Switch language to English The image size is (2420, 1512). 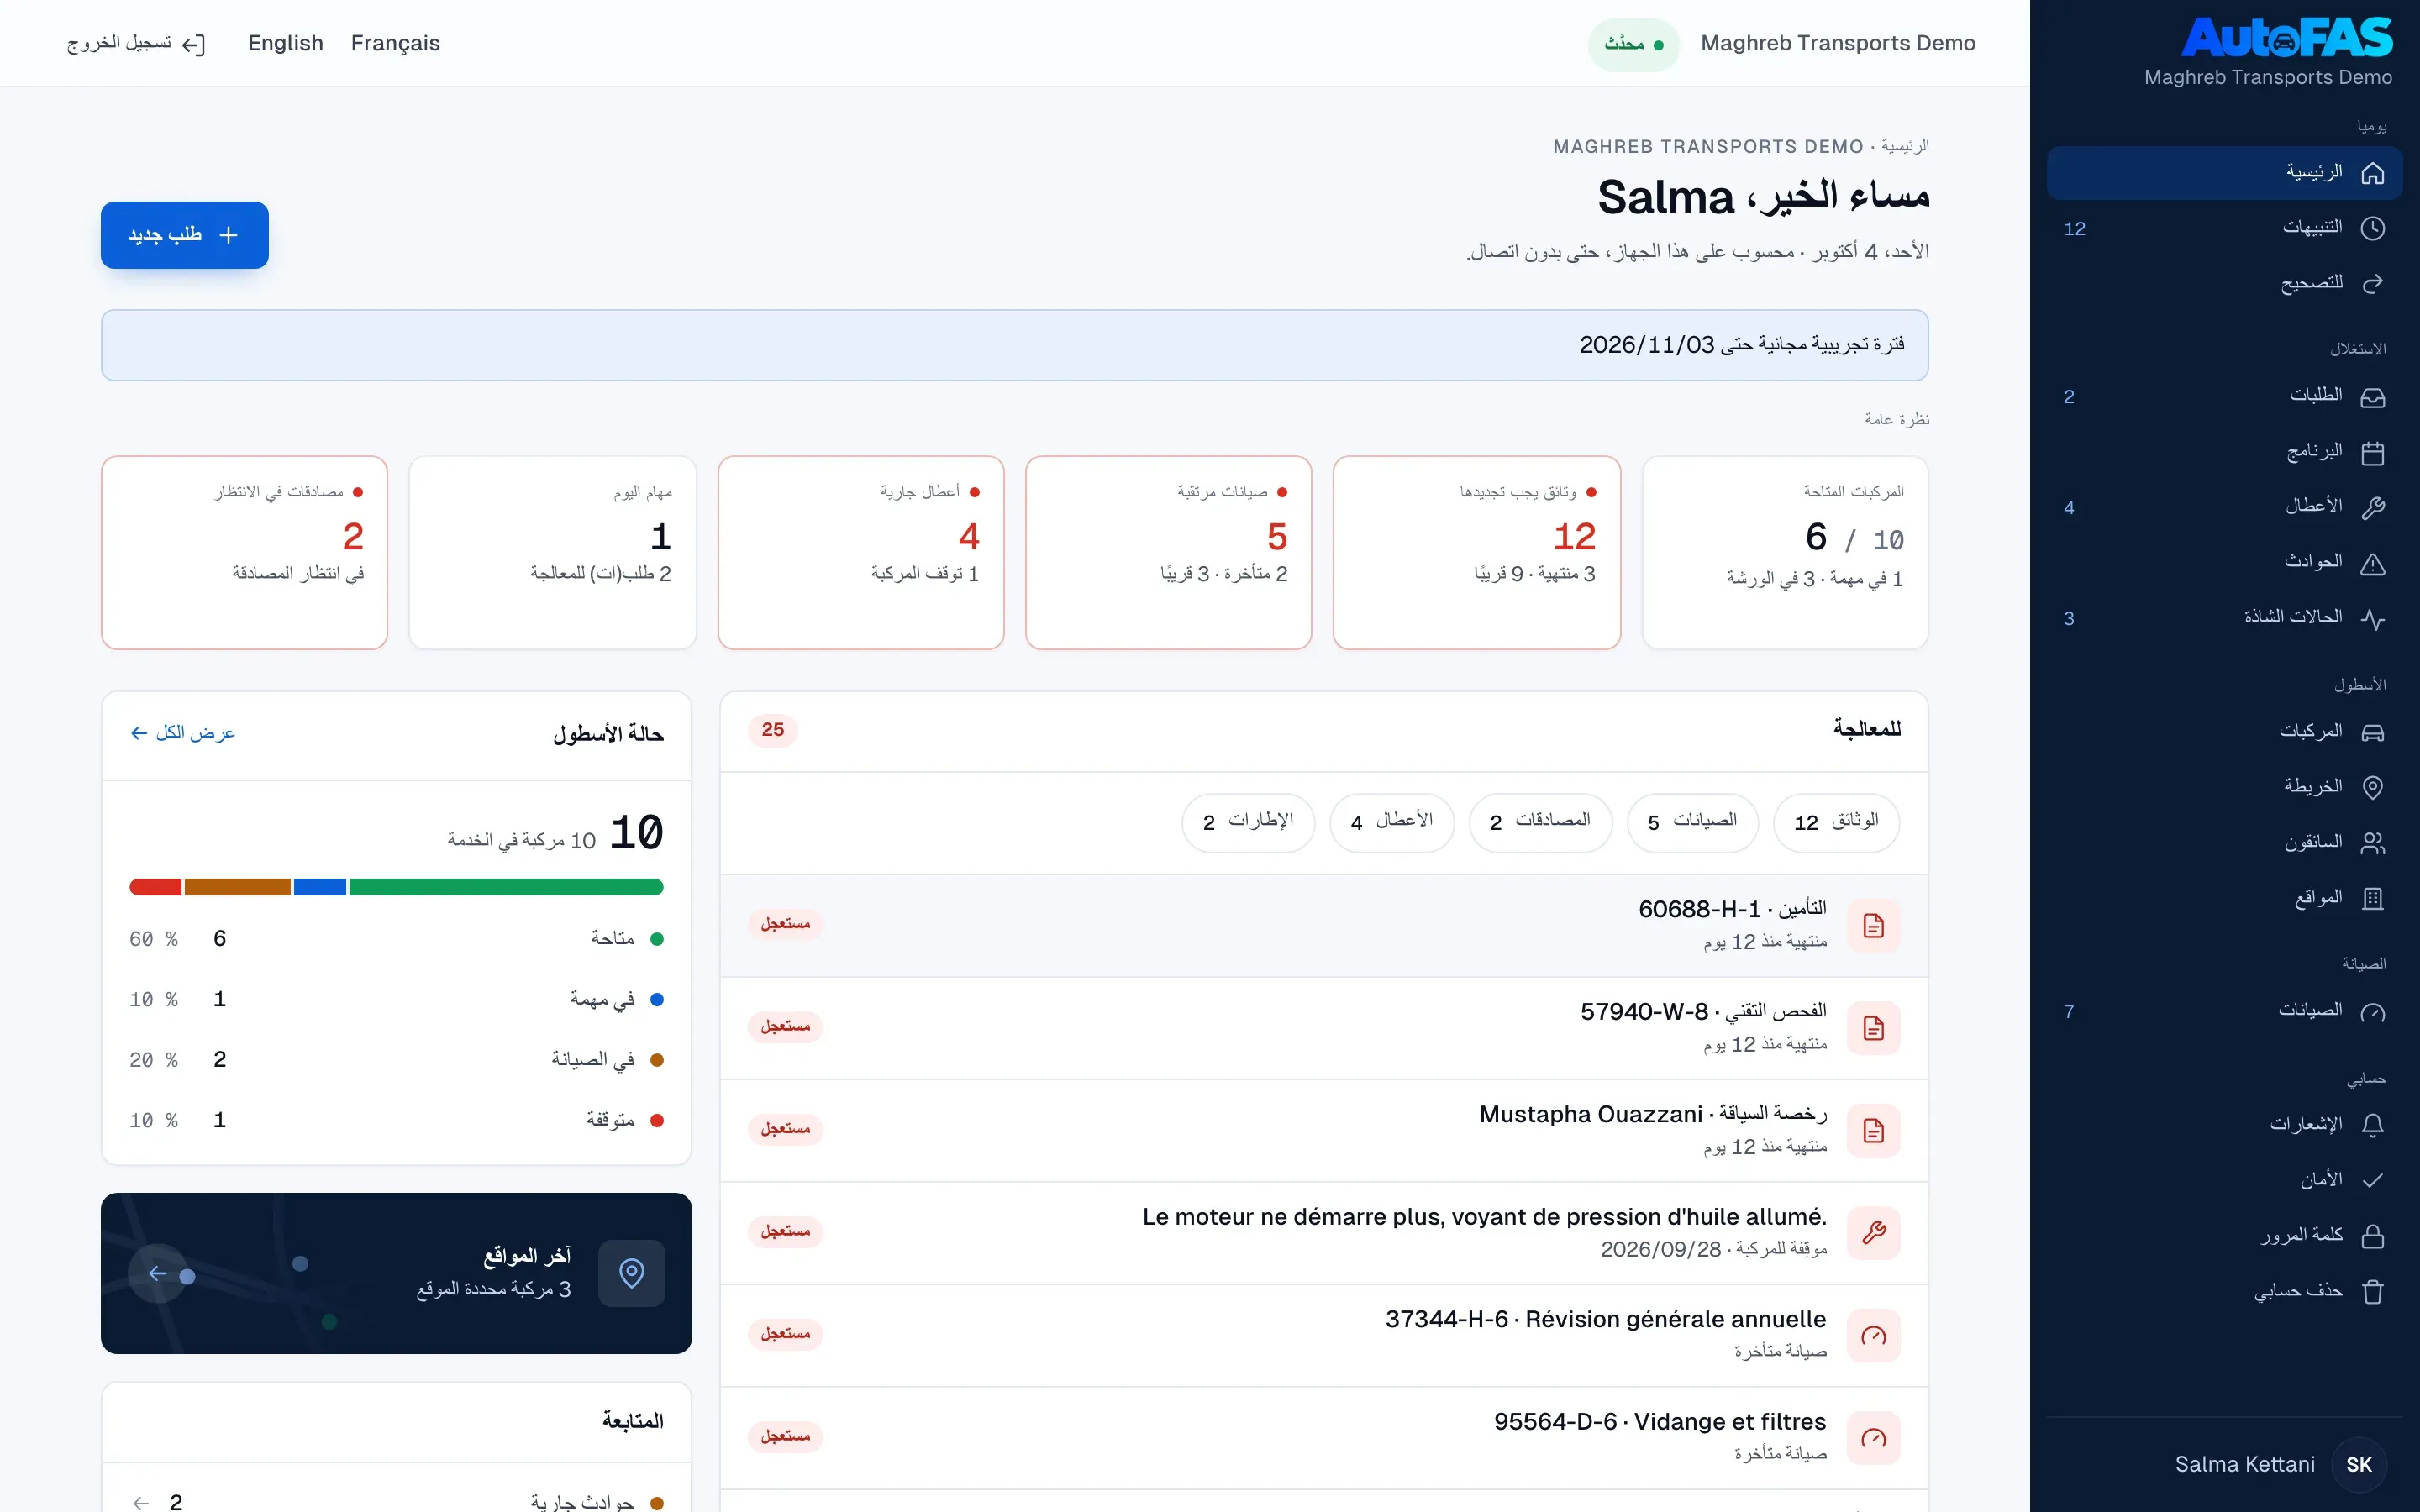click(286, 43)
